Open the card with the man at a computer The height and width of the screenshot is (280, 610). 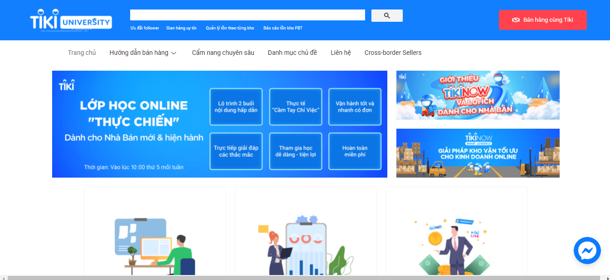point(155,231)
